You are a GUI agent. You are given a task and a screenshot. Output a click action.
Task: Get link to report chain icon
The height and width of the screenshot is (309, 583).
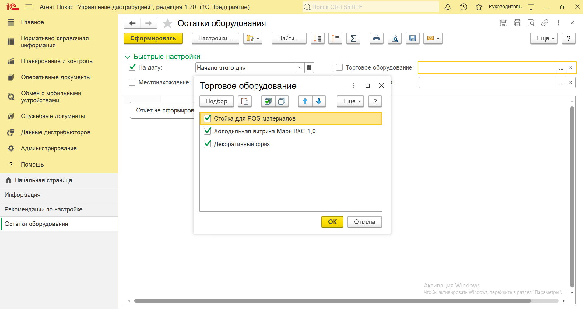[545, 23]
